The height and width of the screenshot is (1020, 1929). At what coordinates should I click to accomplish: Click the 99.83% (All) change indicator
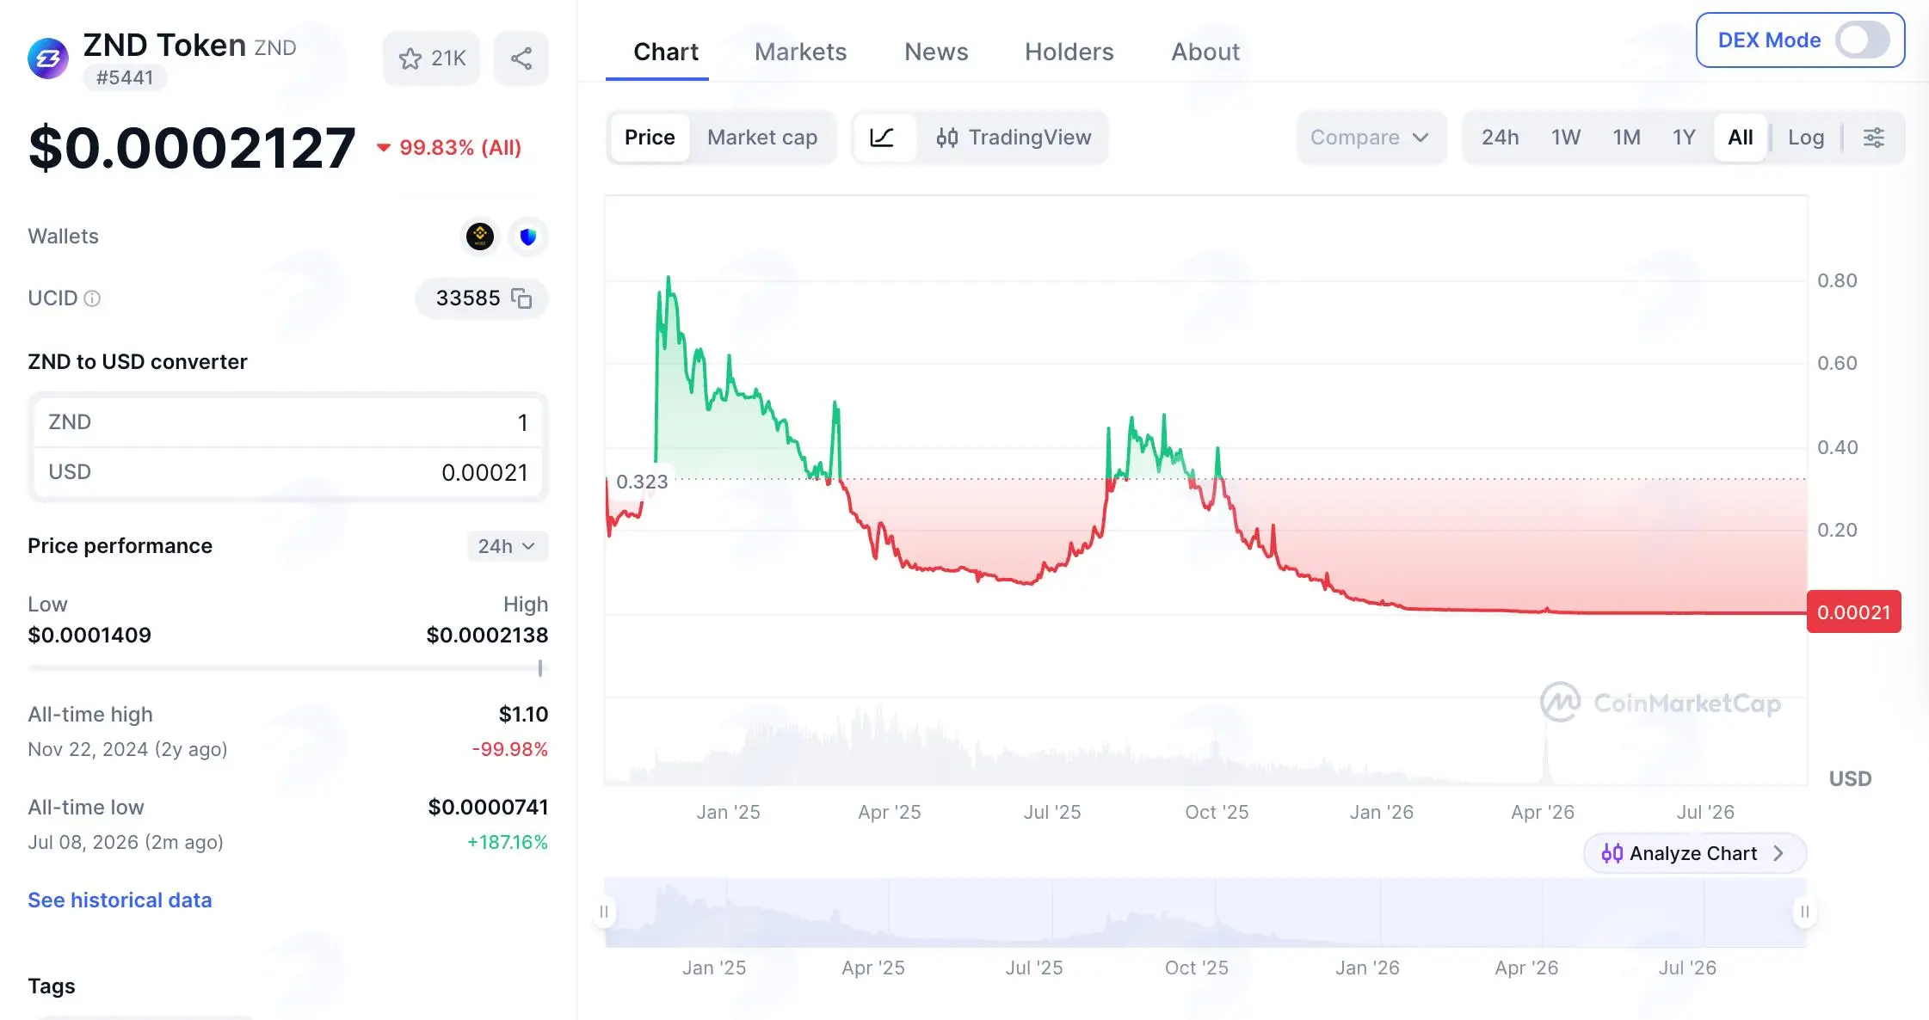(449, 148)
